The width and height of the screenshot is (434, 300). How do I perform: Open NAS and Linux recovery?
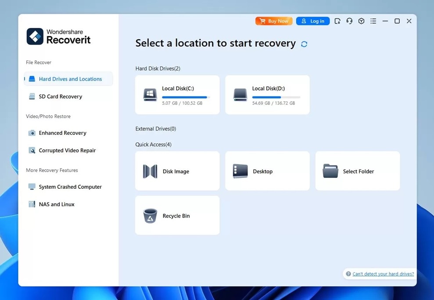tap(56, 204)
